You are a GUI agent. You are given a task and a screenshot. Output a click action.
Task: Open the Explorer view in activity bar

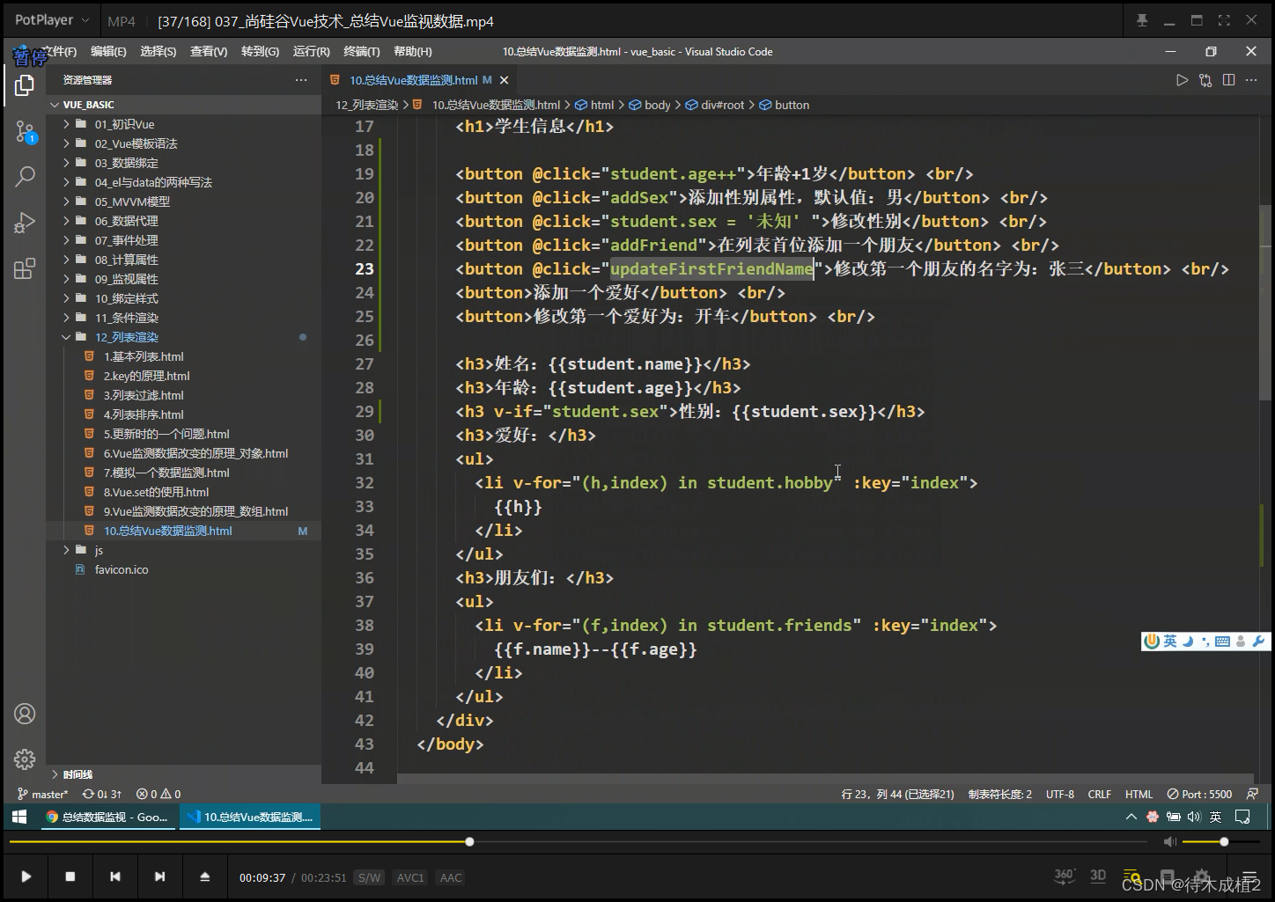coord(25,85)
